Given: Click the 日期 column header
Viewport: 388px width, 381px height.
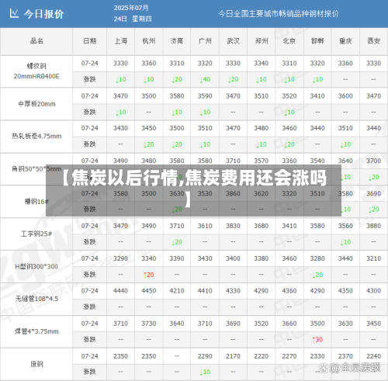Looking at the screenshot, I should [x=89, y=41].
